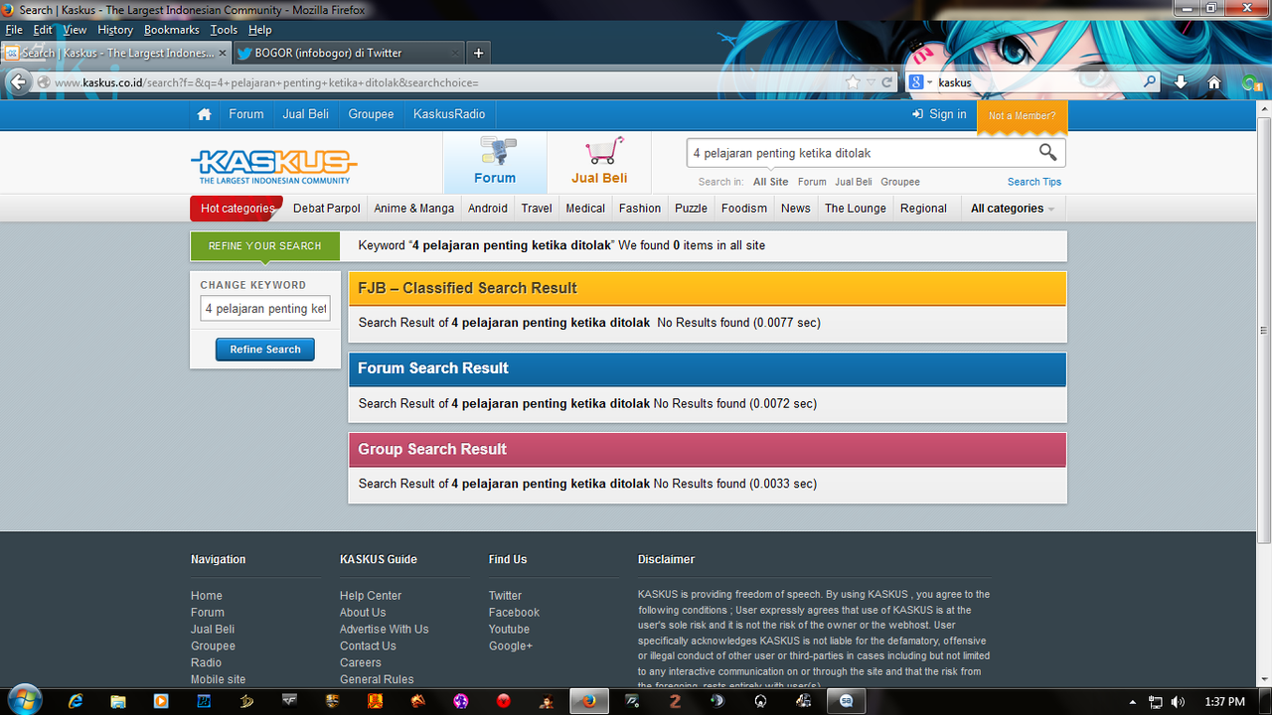Open a new tab with the plus button
The image size is (1272, 715).
[x=478, y=53]
